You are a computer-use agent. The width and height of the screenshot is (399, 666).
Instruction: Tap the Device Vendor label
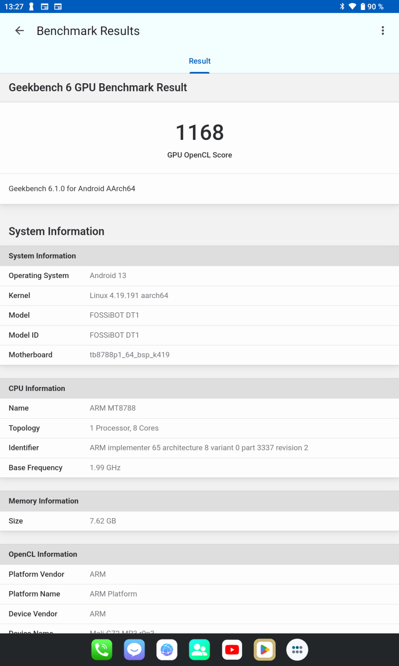click(x=33, y=614)
